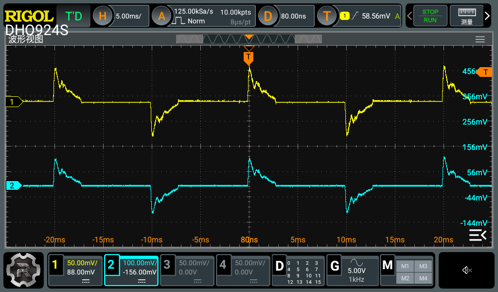Select the 5.00ms/ timebase value
Viewport: 498px width, 292px height.
(x=128, y=16)
